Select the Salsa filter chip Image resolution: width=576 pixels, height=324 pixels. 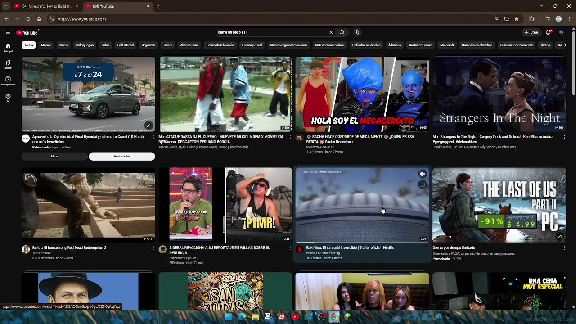[x=105, y=45]
